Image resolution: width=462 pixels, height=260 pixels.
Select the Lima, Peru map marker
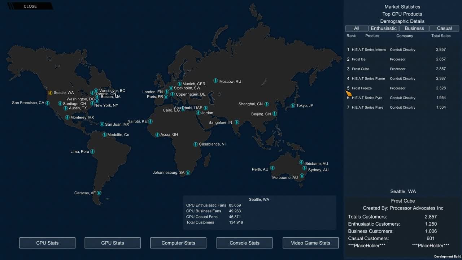(92, 152)
